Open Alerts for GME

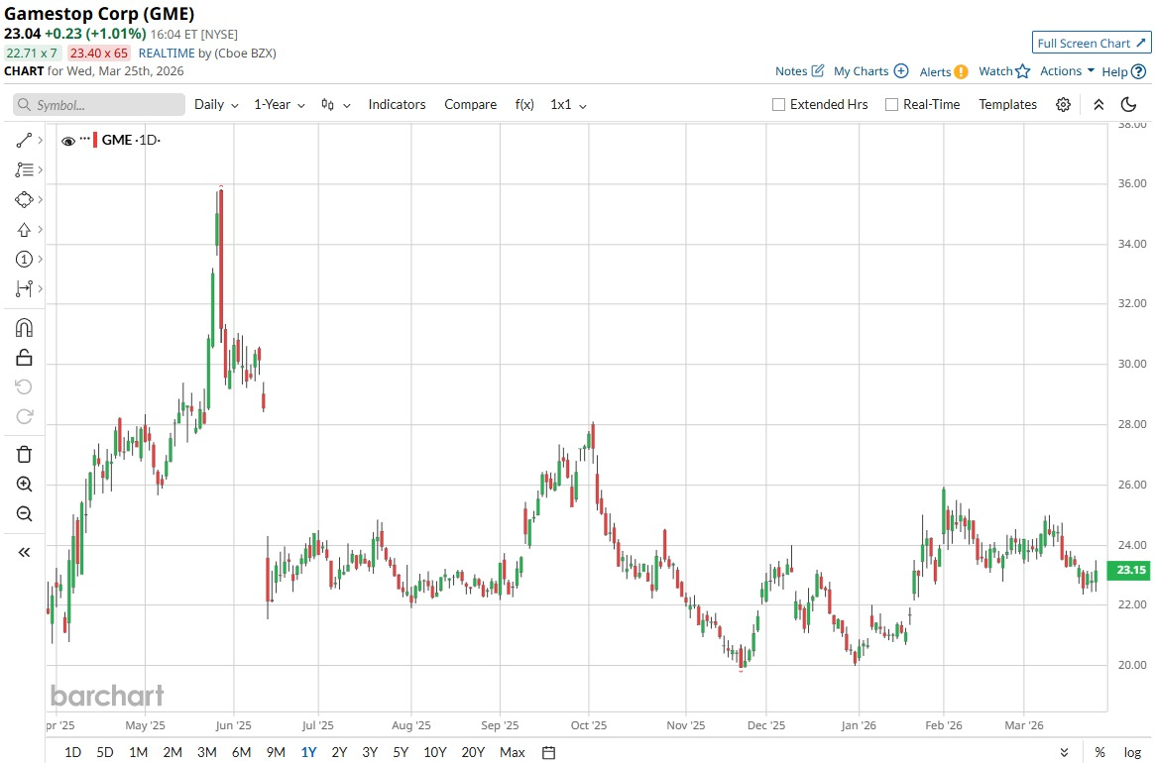tap(944, 71)
